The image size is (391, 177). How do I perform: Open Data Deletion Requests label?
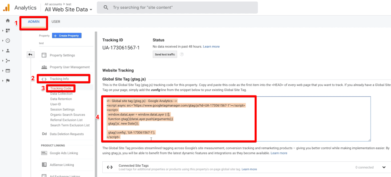(67, 134)
